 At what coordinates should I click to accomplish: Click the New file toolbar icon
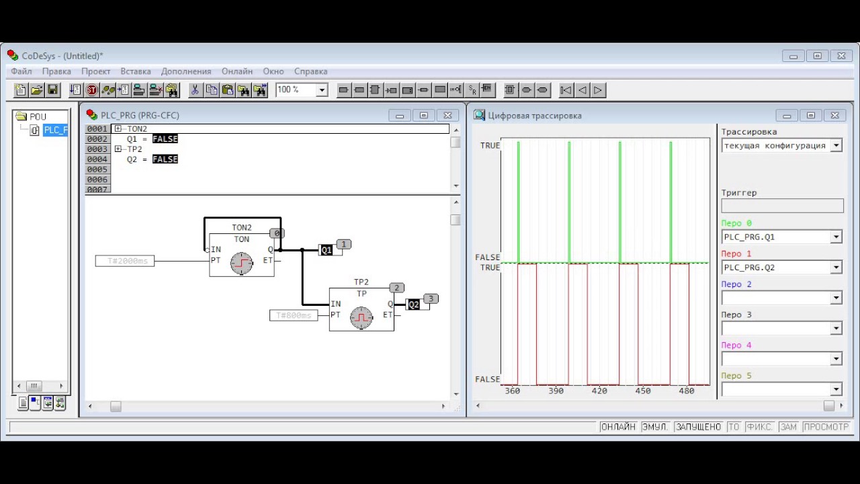21,89
